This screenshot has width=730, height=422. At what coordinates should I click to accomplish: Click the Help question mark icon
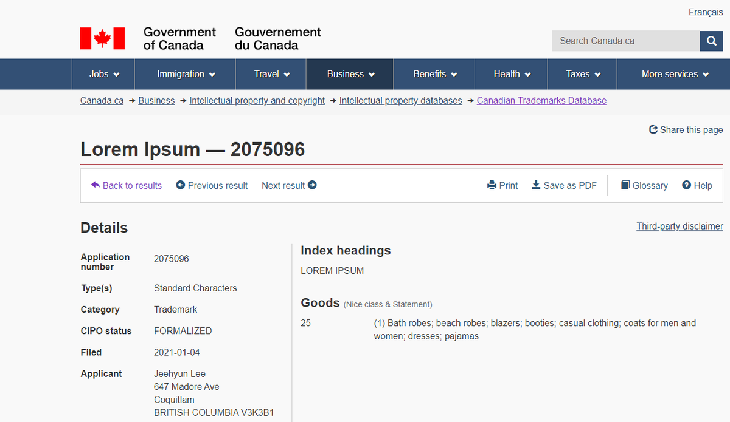pos(686,185)
